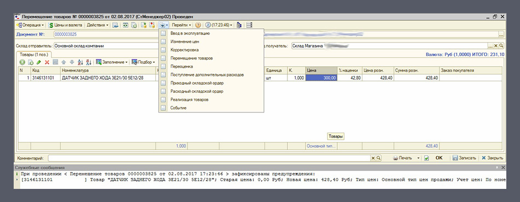Select Изменение цен menu item
Screen dimensions: 520x202
[x=211, y=41]
